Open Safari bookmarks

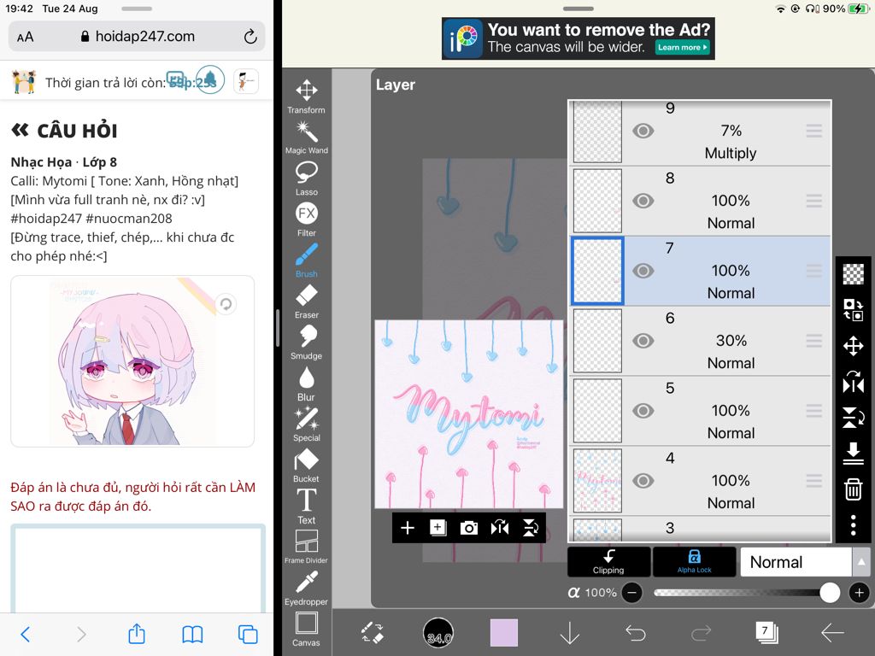pyautogui.click(x=192, y=635)
